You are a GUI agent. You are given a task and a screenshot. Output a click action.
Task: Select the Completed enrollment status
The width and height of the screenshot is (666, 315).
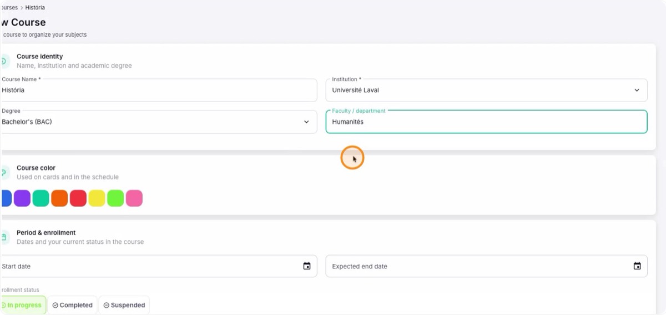click(72, 305)
